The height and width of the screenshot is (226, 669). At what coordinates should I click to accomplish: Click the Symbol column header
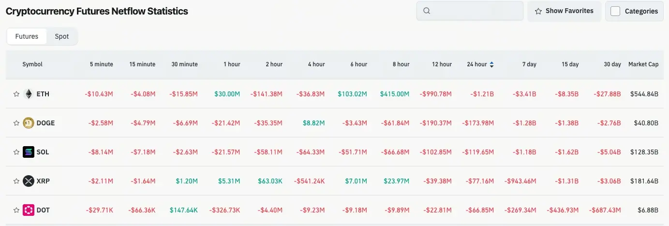pos(32,64)
